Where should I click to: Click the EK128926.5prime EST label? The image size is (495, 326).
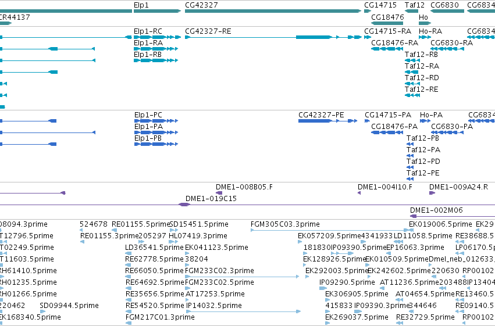click(x=334, y=260)
